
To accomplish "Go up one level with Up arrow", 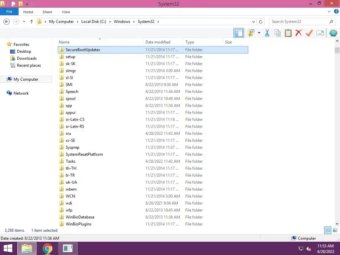I will coord(32,22).
